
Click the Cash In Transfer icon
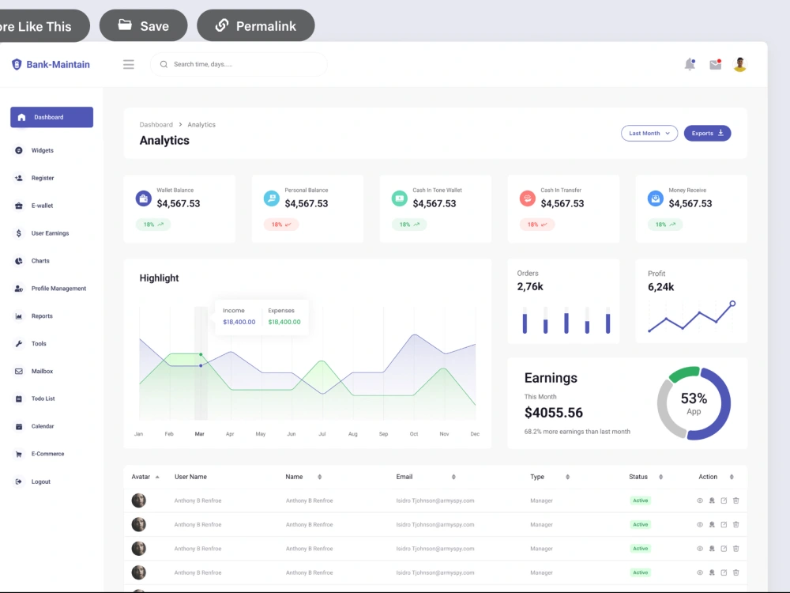click(528, 198)
